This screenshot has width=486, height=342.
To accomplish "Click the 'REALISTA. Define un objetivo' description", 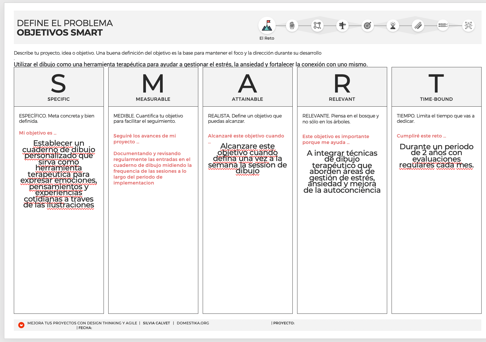I will pos(245,118).
